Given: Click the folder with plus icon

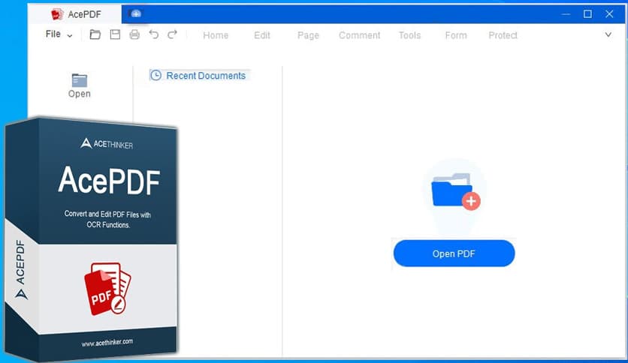Looking at the screenshot, I should point(455,191).
